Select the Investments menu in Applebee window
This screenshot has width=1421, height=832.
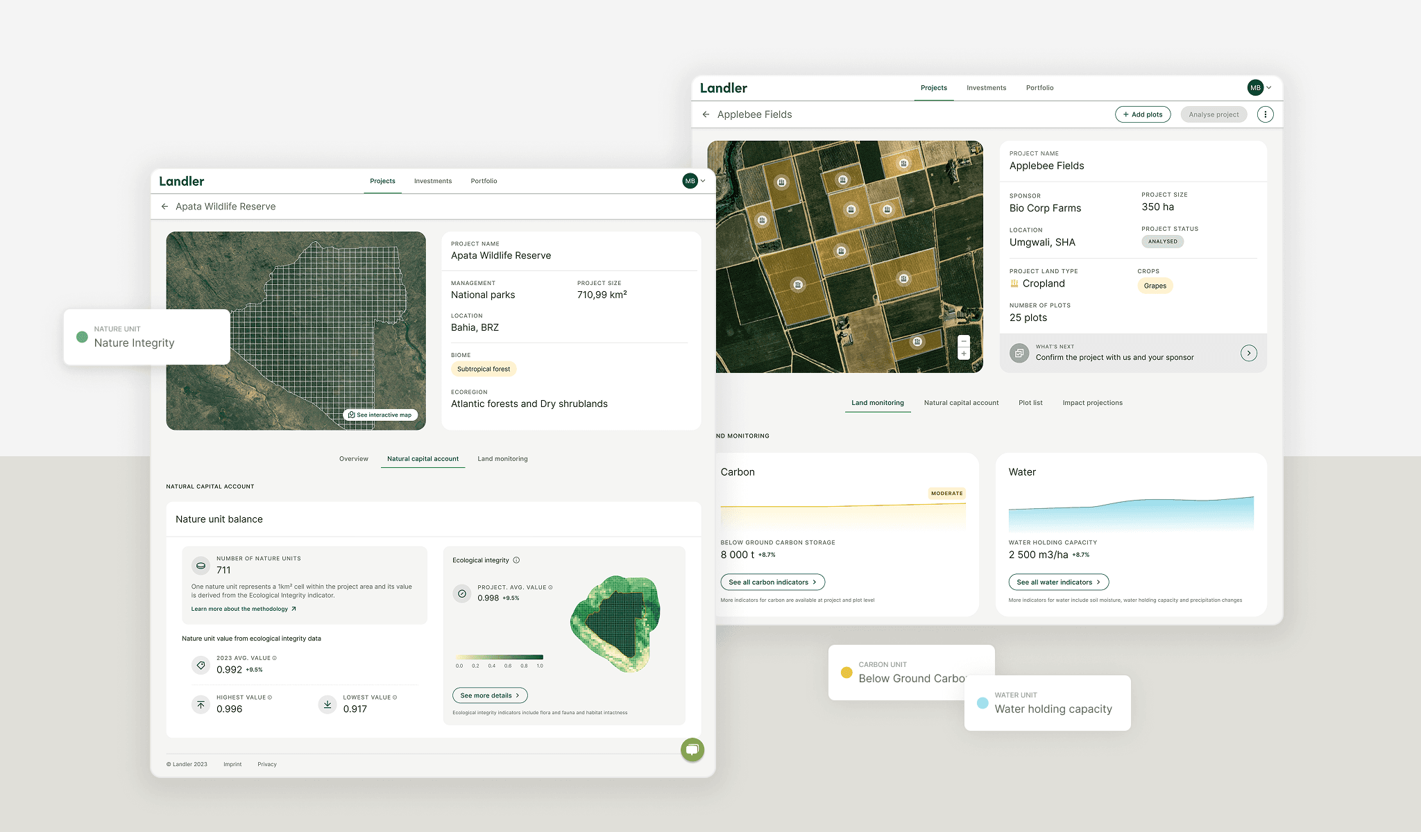[986, 88]
